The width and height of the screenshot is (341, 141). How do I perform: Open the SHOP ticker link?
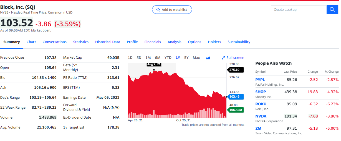261,92
